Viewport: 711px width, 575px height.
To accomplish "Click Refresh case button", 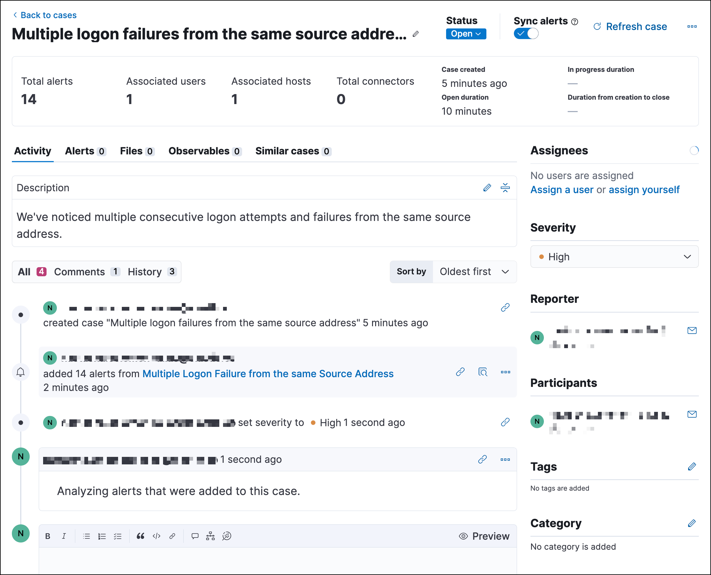I will pos(630,27).
